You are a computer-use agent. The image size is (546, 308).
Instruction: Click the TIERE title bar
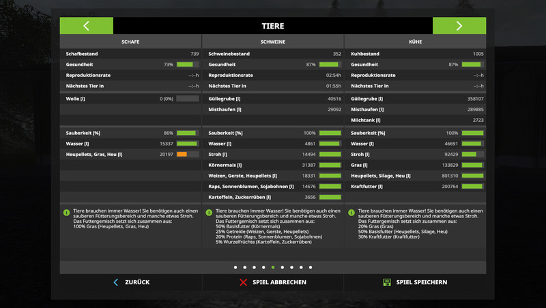point(273,26)
